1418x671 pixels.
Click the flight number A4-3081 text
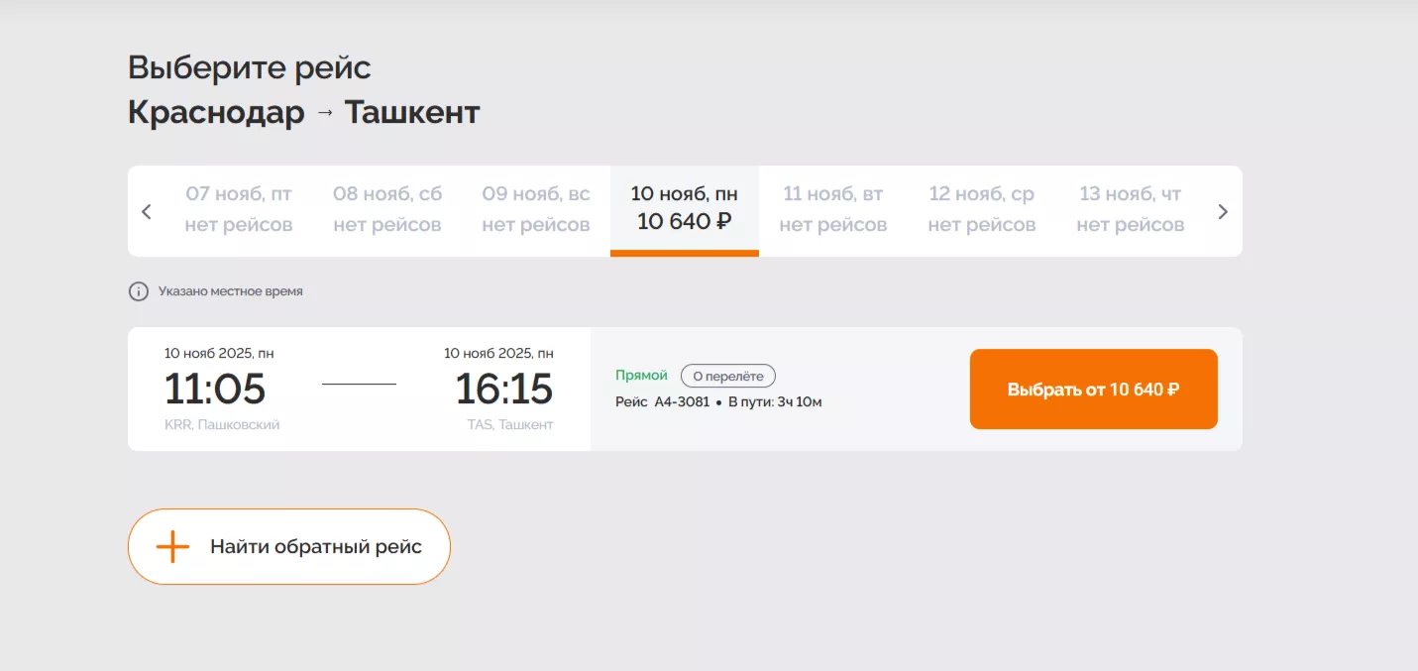tap(682, 402)
